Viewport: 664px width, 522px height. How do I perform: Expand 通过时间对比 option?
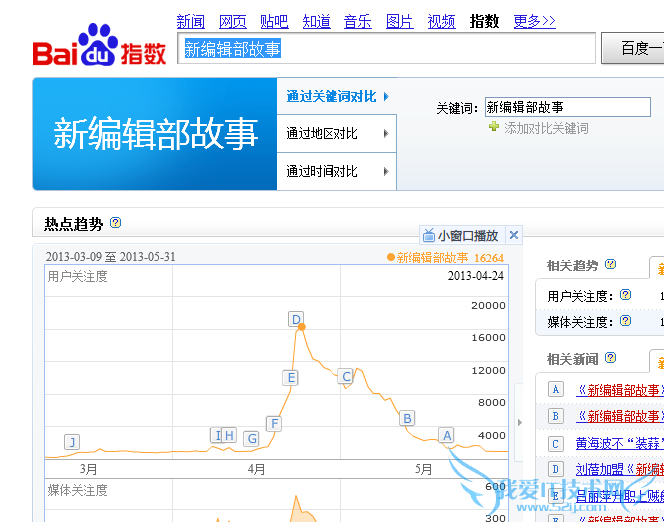click(x=336, y=171)
